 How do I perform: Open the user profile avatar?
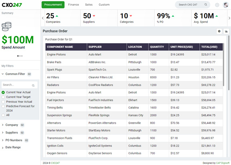coord(226,5)
